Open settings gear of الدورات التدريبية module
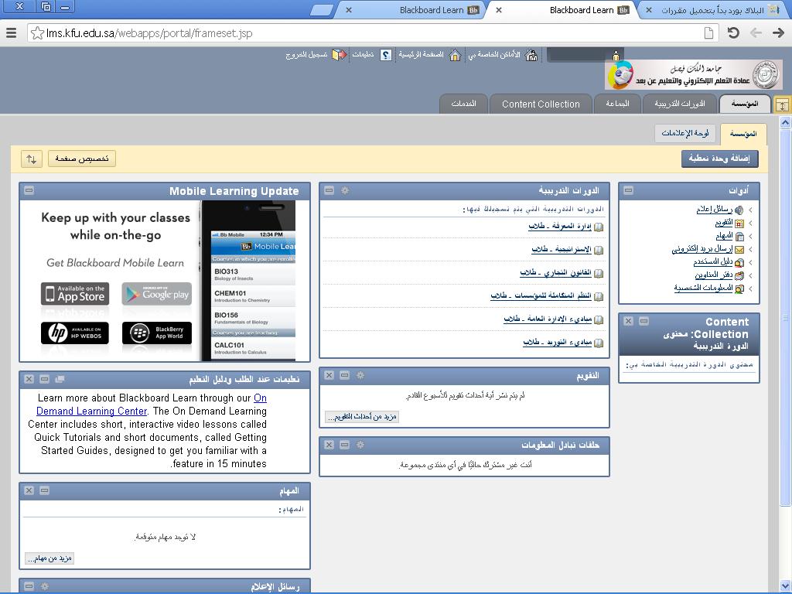This screenshot has width=792, height=594. click(345, 190)
